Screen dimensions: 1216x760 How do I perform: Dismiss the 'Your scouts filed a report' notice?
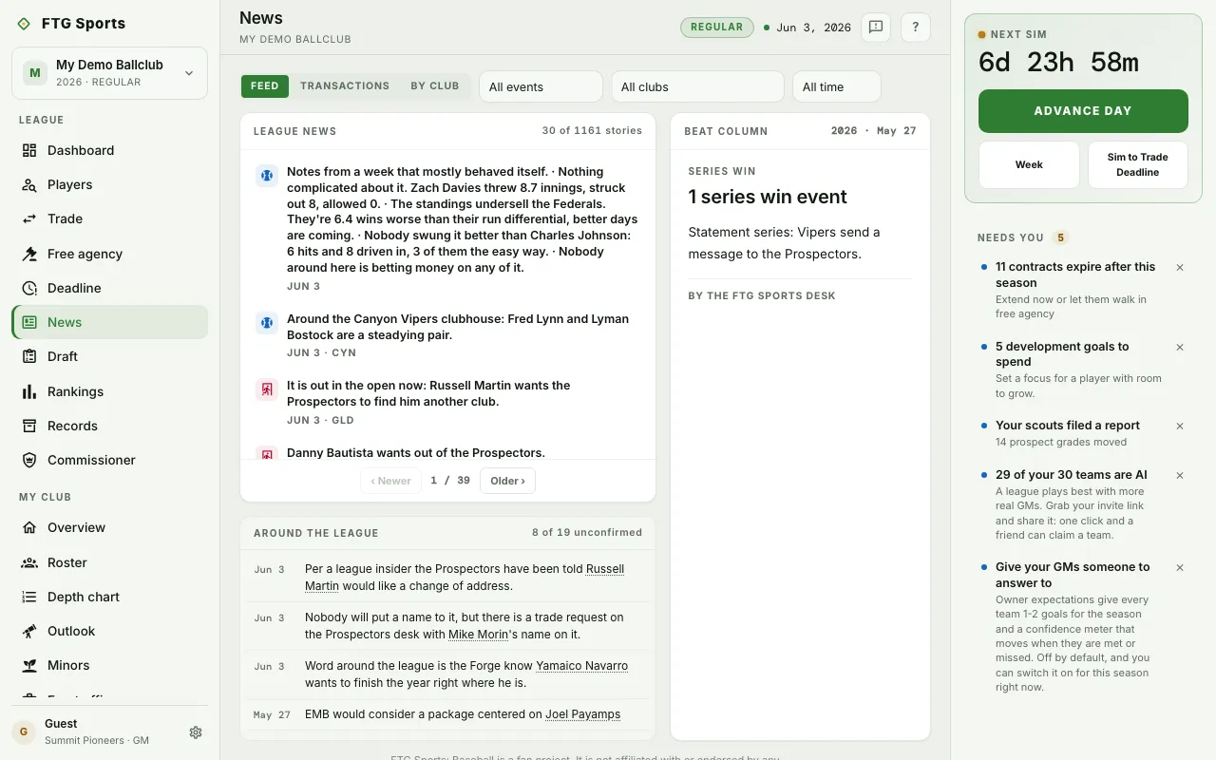click(1180, 427)
